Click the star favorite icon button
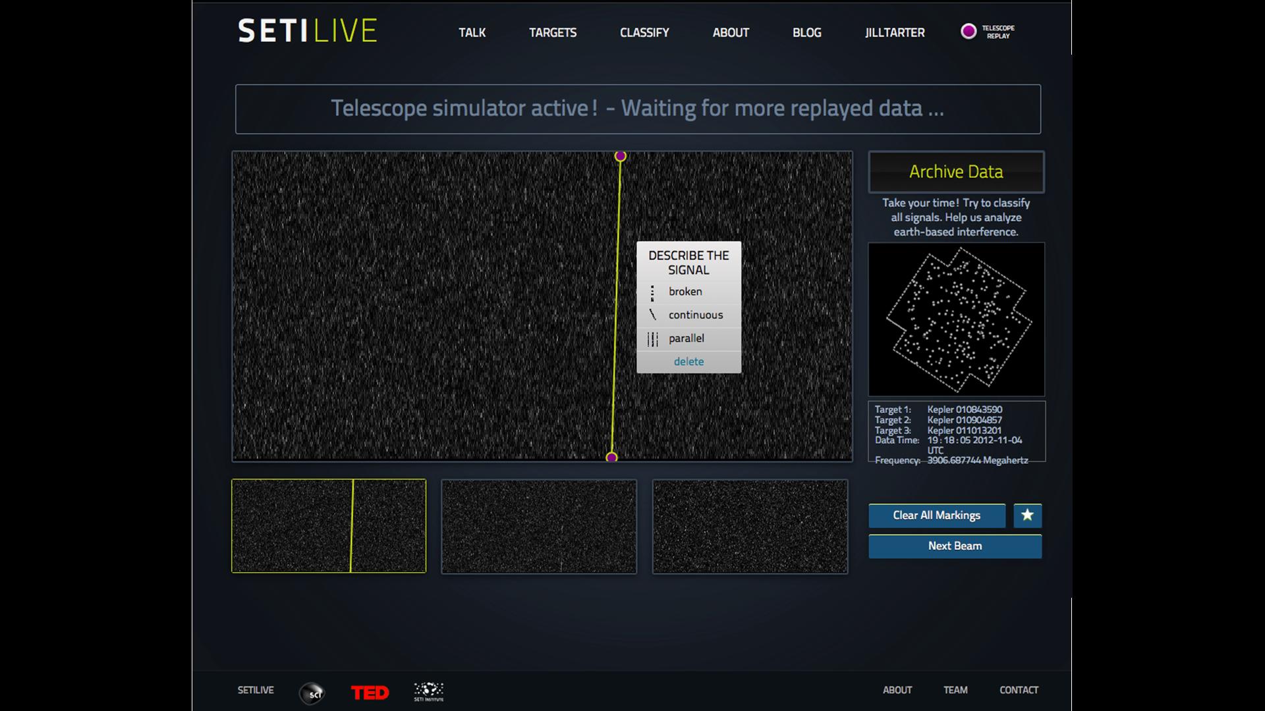The image size is (1265, 711). [1027, 515]
